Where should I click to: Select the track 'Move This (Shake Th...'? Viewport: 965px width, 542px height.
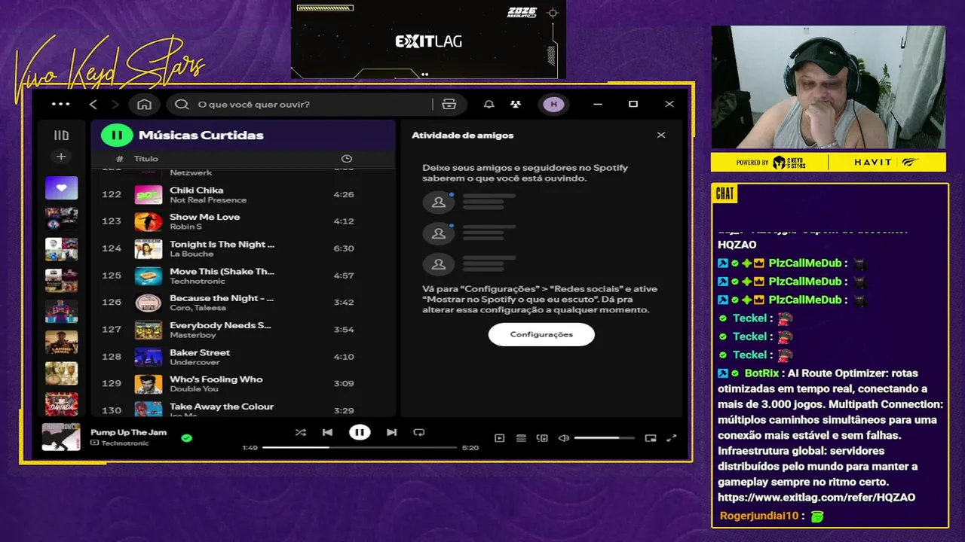(x=222, y=271)
